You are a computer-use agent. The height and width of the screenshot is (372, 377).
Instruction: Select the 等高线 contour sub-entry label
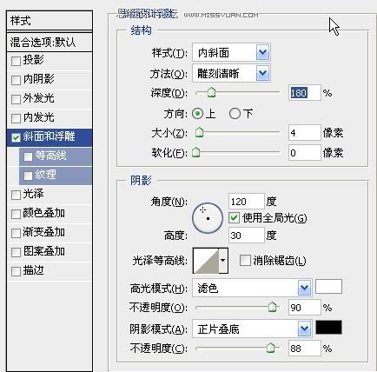(50, 156)
